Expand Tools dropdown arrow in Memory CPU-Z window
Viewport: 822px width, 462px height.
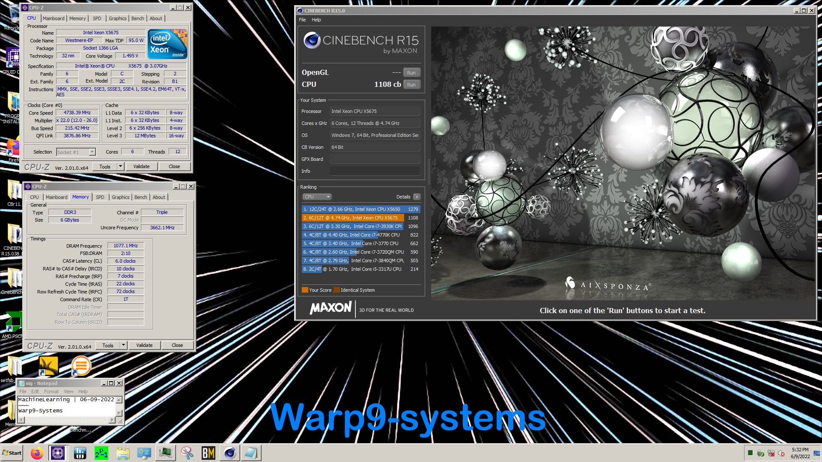click(x=123, y=345)
